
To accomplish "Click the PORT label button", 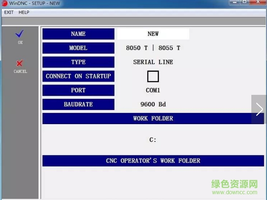I will 78,90.
